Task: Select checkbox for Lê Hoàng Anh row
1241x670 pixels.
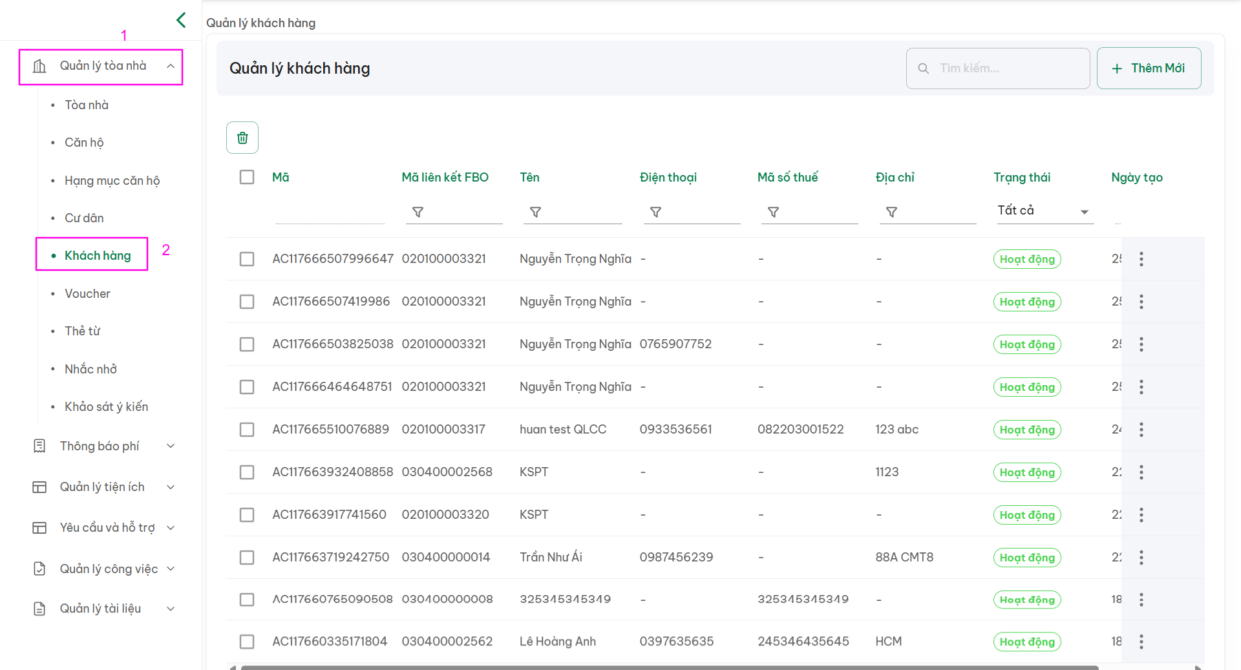Action: tap(247, 642)
